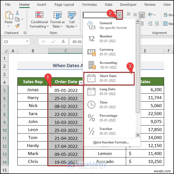
Task: Click the top align icon
Action: click(x=129, y=14)
